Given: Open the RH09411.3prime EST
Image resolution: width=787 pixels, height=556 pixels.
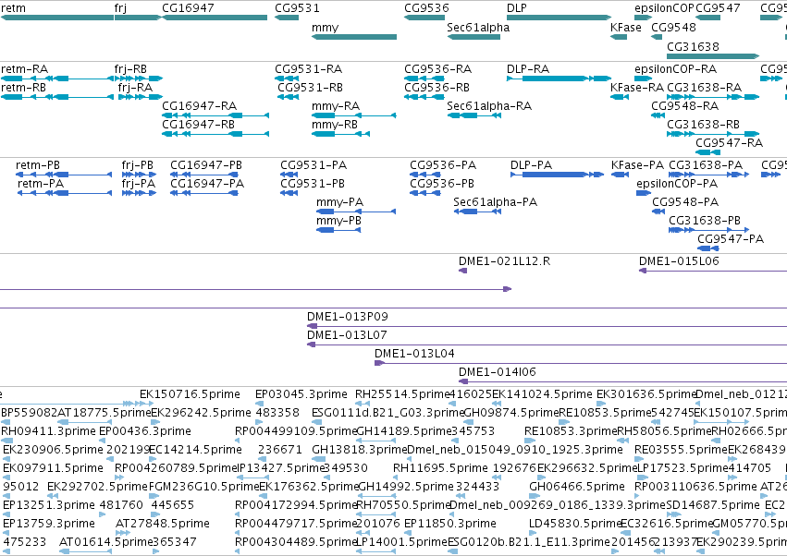Looking at the screenshot, I should tap(6, 441).
